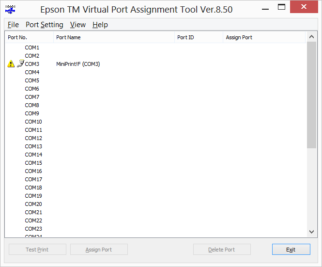The width and height of the screenshot is (322, 267).
Task: Click the Assign Port button
Action: 99,250
